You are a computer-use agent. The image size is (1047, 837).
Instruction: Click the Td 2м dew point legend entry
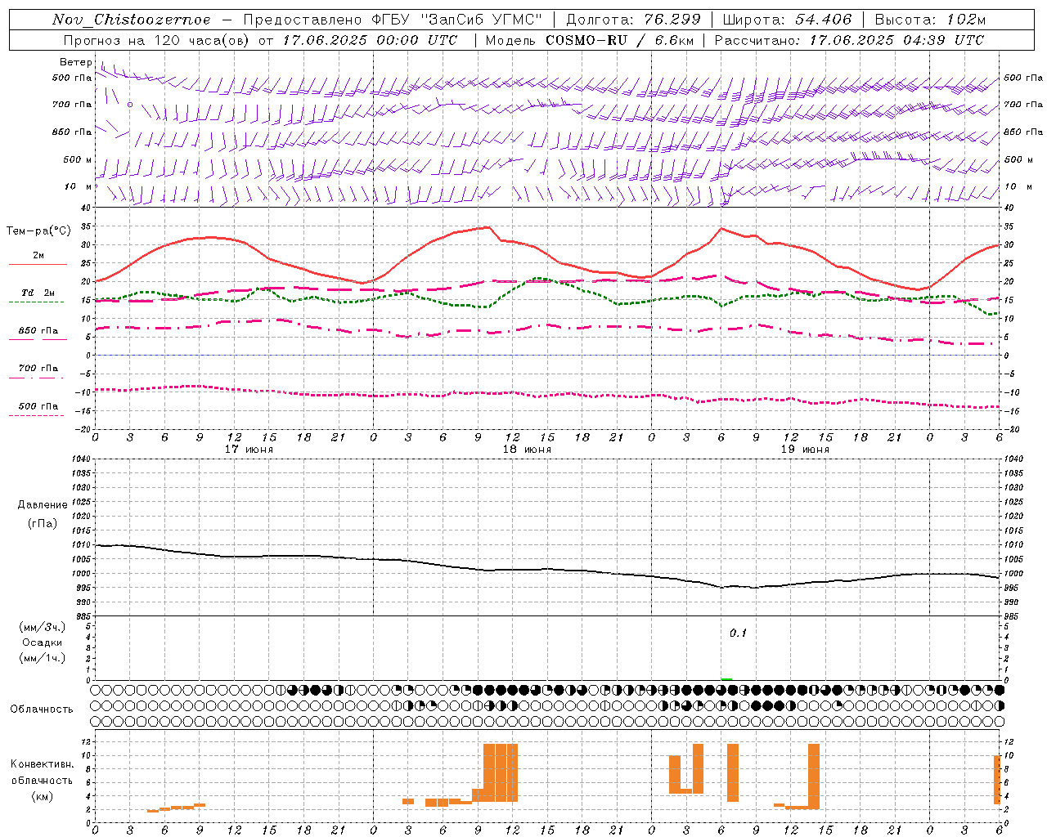38,293
